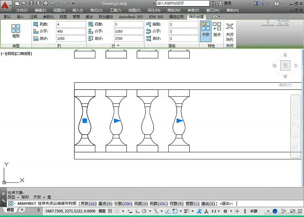
Task: Click the Undo arrow icon
Action: tap(53, 3)
